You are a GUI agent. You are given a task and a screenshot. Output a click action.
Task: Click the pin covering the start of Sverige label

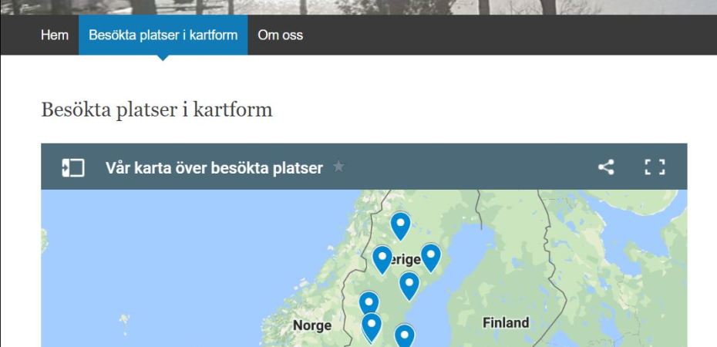(x=382, y=259)
